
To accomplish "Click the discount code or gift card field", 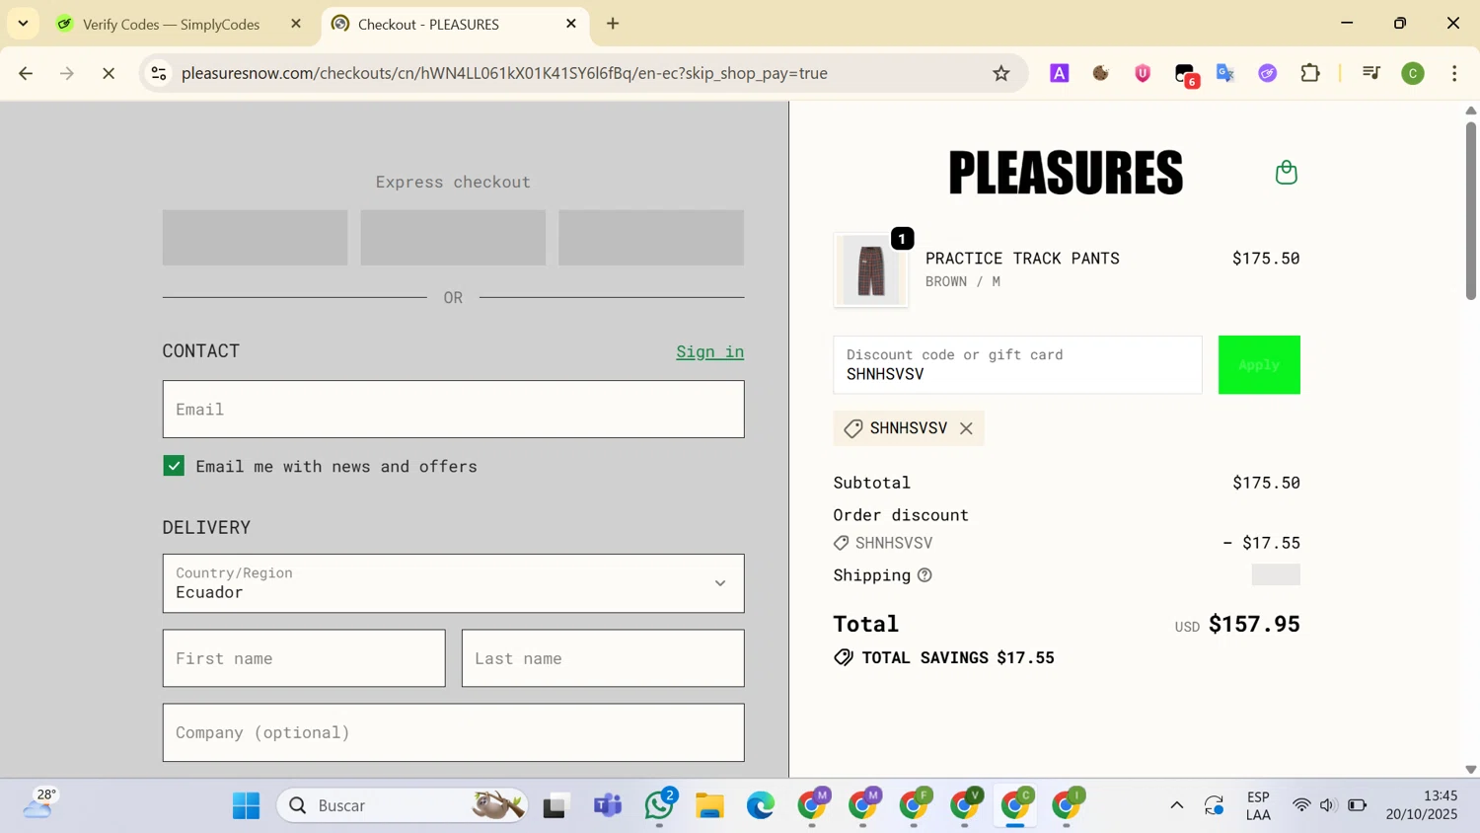I will pyautogui.click(x=1017, y=365).
